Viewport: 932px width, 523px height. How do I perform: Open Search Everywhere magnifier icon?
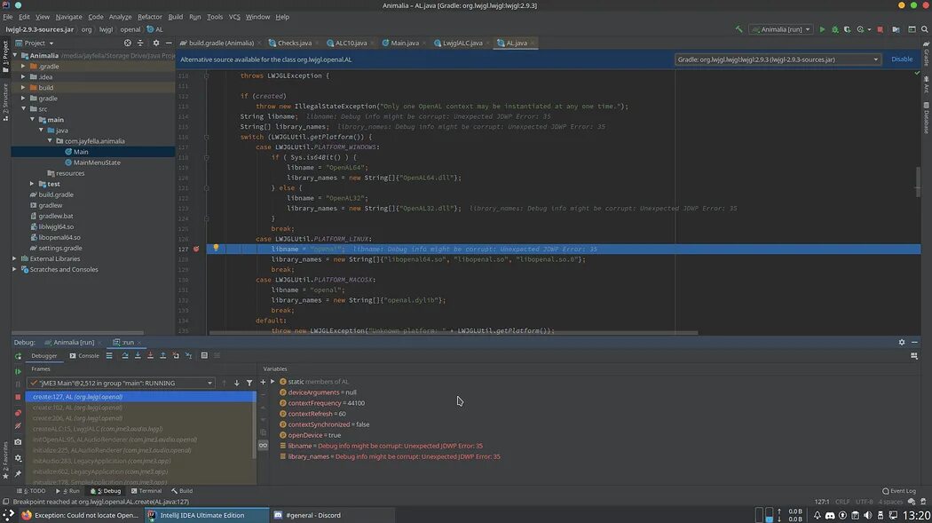pyautogui.click(x=925, y=29)
